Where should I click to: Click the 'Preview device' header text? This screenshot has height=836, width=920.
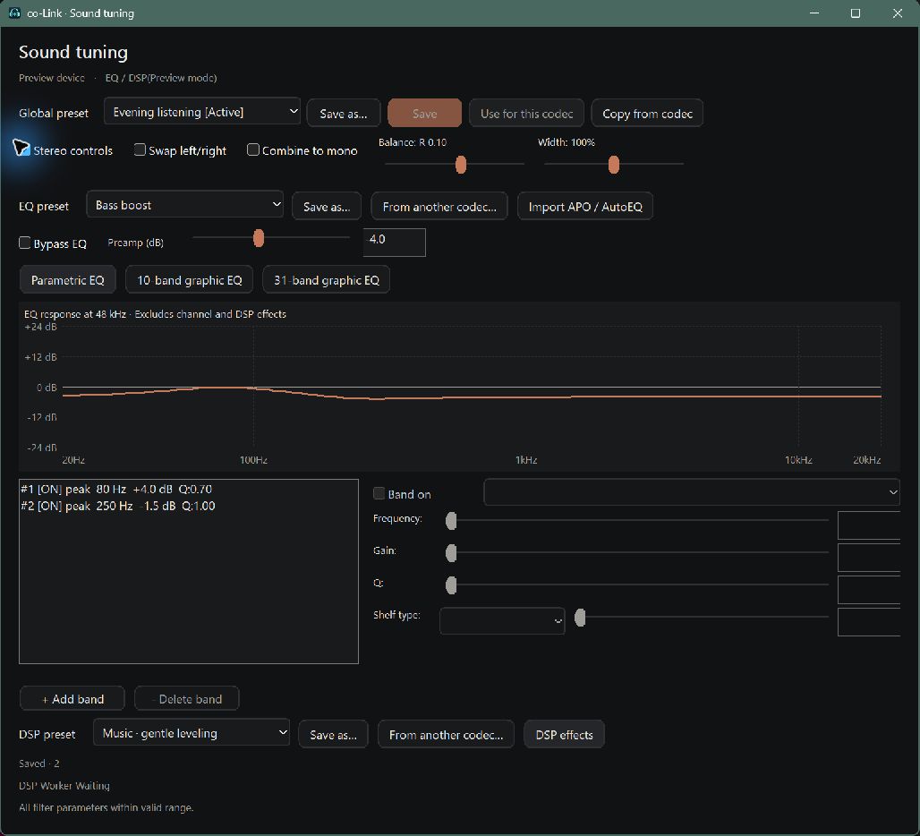click(52, 78)
